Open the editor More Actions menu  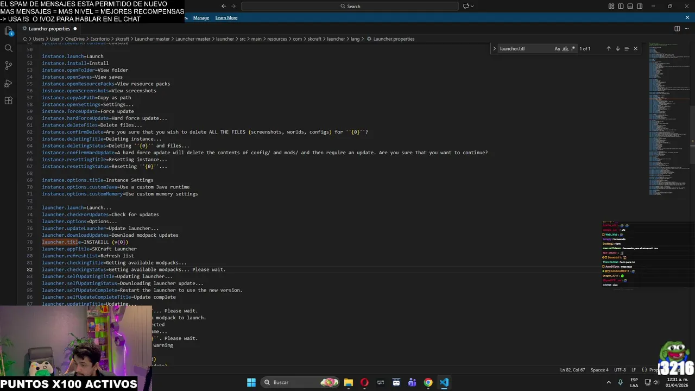tap(687, 28)
